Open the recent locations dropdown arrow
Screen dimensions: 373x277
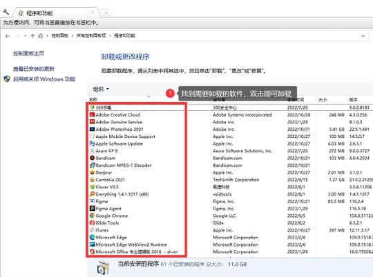(x=26, y=36)
